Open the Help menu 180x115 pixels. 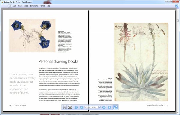pyautogui.click(x=48, y=6)
